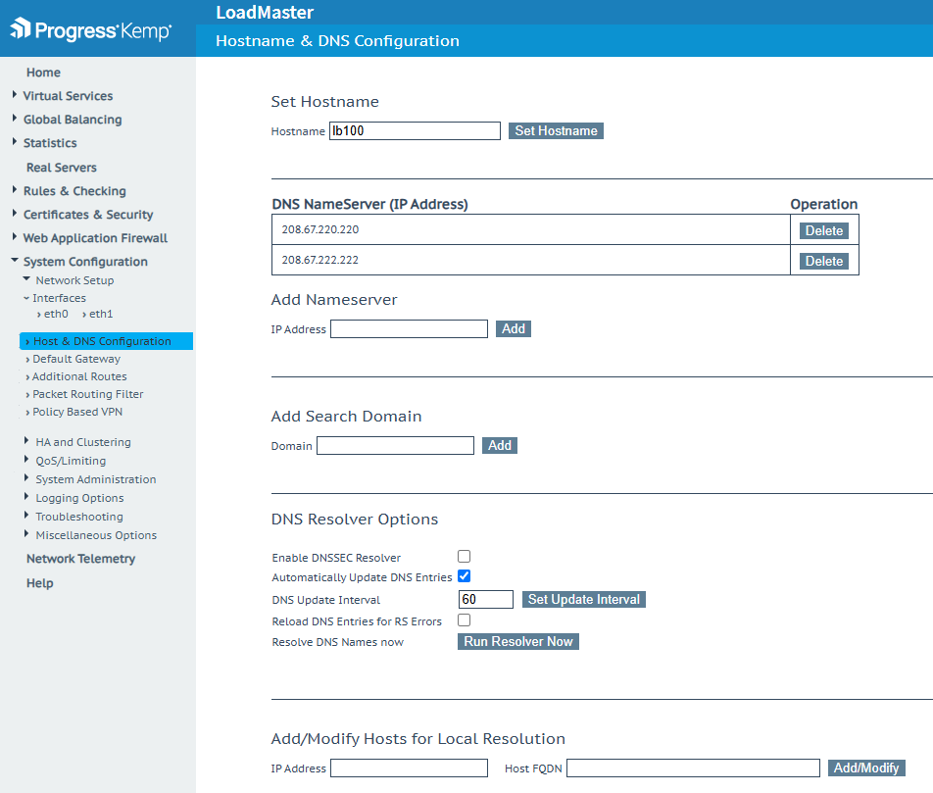Click Add button for Search Domain
The image size is (933, 793).
[x=500, y=445]
